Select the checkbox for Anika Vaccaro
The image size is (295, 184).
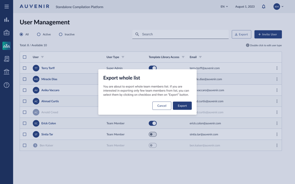tap(24, 90)
